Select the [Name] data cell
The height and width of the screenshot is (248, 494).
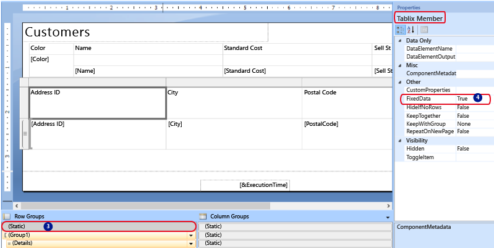point(148,71)
